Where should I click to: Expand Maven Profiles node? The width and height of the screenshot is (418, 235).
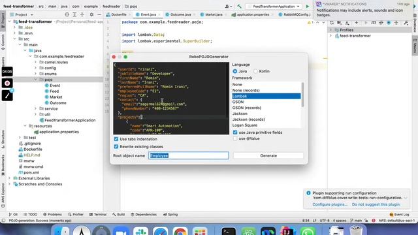pos(331,30)
